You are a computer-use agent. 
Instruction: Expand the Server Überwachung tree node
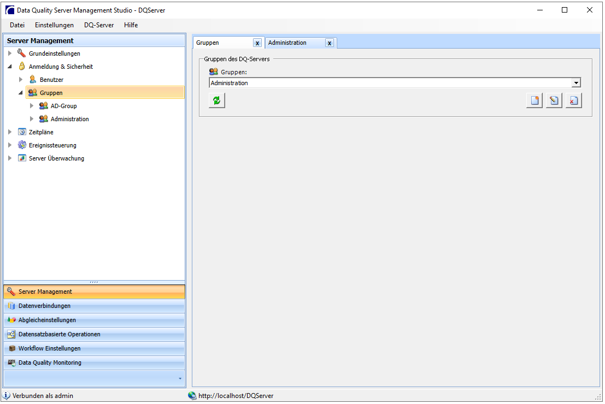10,158
